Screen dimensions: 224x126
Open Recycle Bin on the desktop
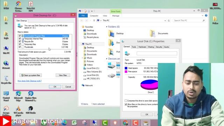[6, 80]
